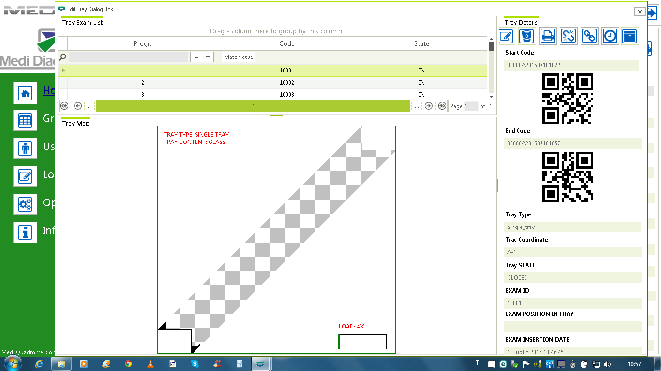Toggle the Match case button

coord(239,57)
